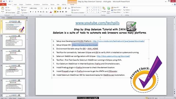
Task: Click font color red A button
Action: click(x=51, y=12)
